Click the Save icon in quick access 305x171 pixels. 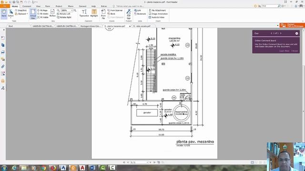pos(10,2)
